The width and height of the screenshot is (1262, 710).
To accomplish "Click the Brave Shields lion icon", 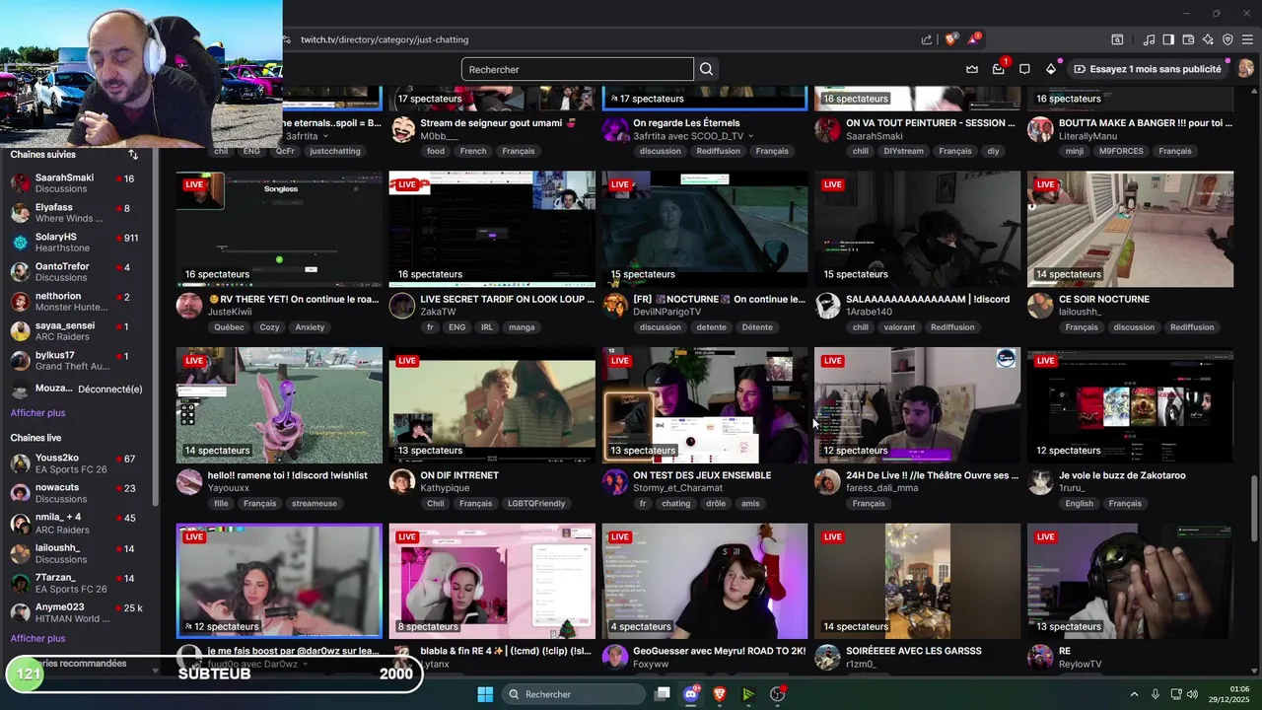I will tap(951, 39).
